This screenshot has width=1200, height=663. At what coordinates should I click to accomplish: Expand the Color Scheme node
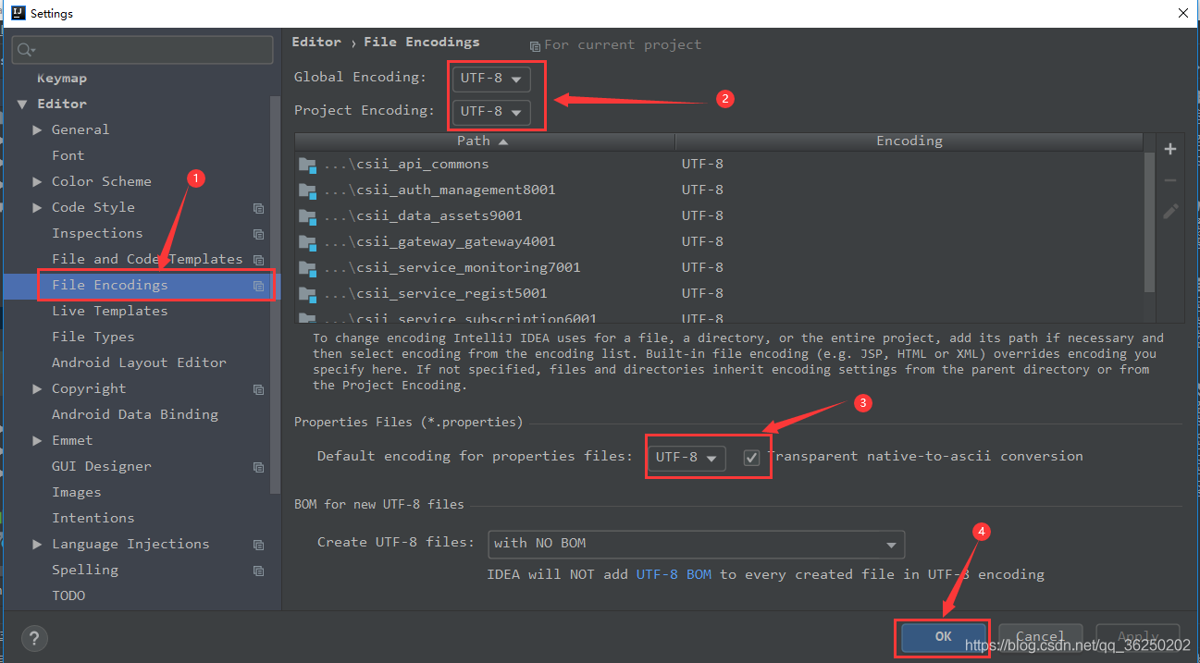click(37, 182)
